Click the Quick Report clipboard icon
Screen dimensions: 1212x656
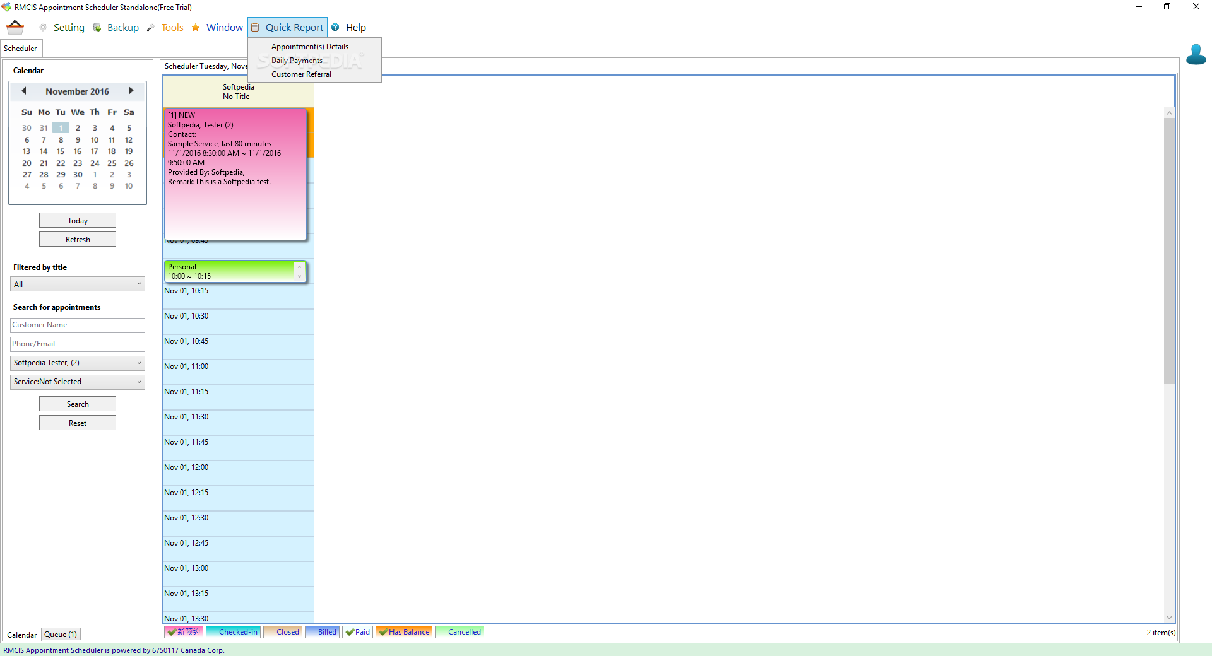[x=255, y=28]
